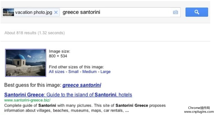This screenshot has height=115, width=215.
Task: Show Large sizes of this image
Action: [105, 72]
